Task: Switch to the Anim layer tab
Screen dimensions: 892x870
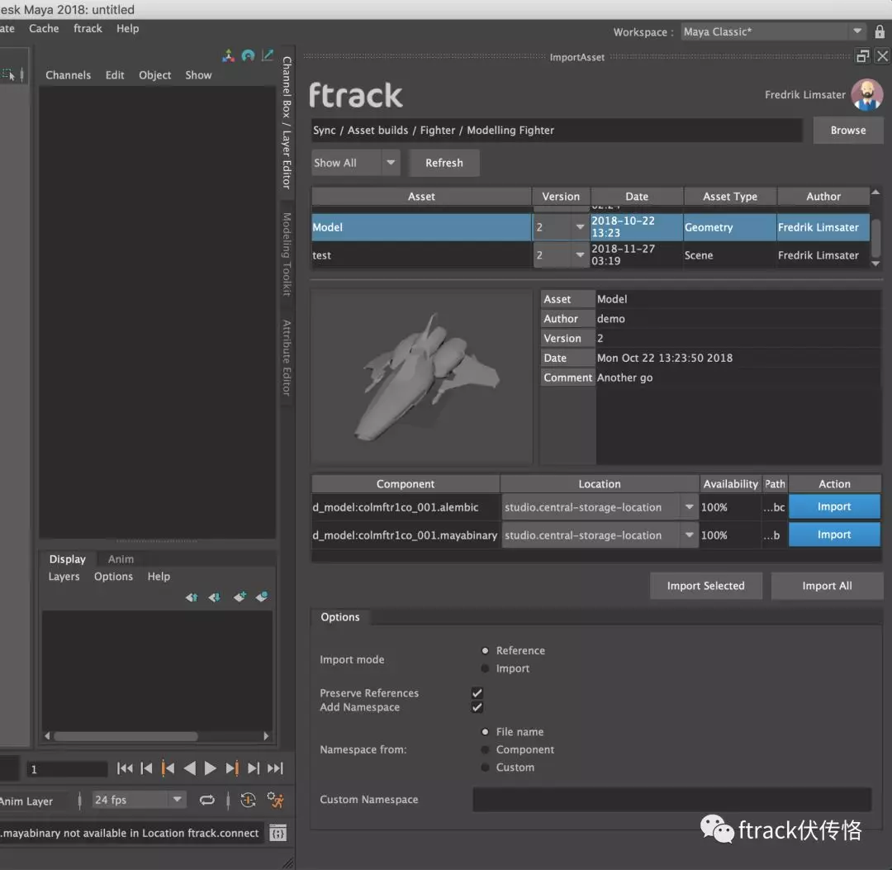Action: (121, 559)
